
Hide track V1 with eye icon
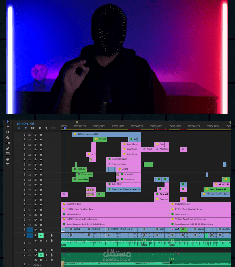point(41,230)
